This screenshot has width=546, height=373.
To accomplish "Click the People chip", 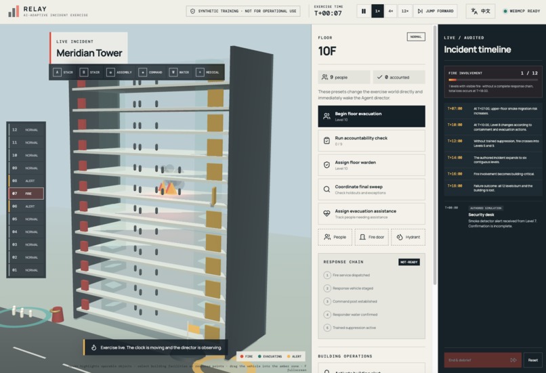I will click(x=335, y=237).
